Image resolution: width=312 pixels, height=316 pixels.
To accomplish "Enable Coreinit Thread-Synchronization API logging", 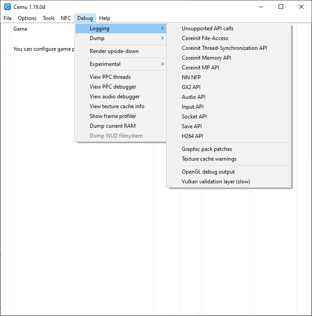I will [229, 48].
